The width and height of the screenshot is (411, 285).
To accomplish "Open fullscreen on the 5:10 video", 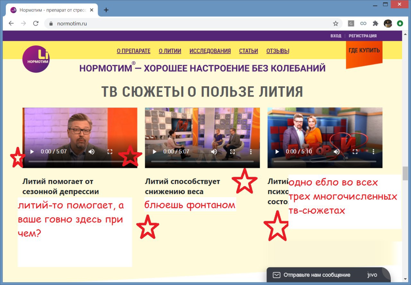I will [x=355, y=151].
